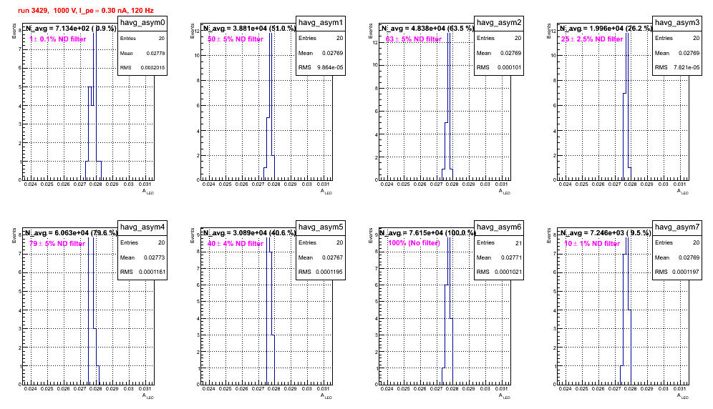Select the havg_asym3 stats box title

click(677, 22)
